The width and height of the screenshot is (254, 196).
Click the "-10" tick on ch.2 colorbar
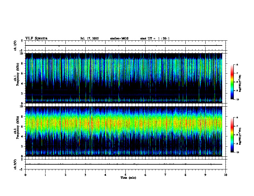coord(237,152)
